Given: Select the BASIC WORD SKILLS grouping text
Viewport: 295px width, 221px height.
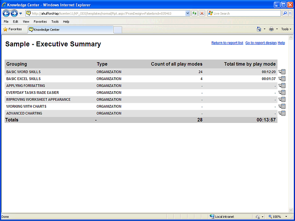Looking at the screenshot, I should 24,72.
